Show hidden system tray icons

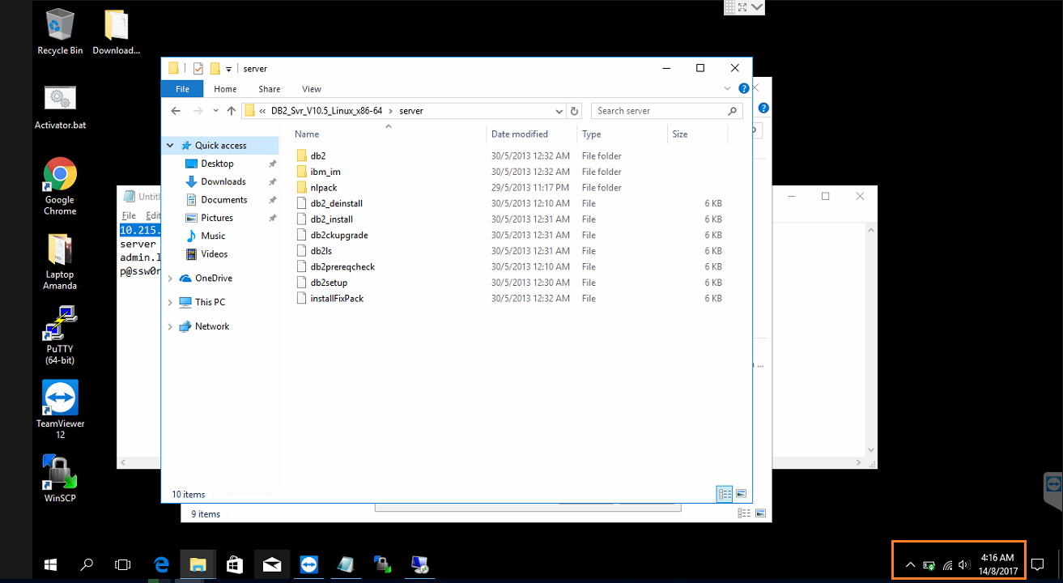[910, 564]
